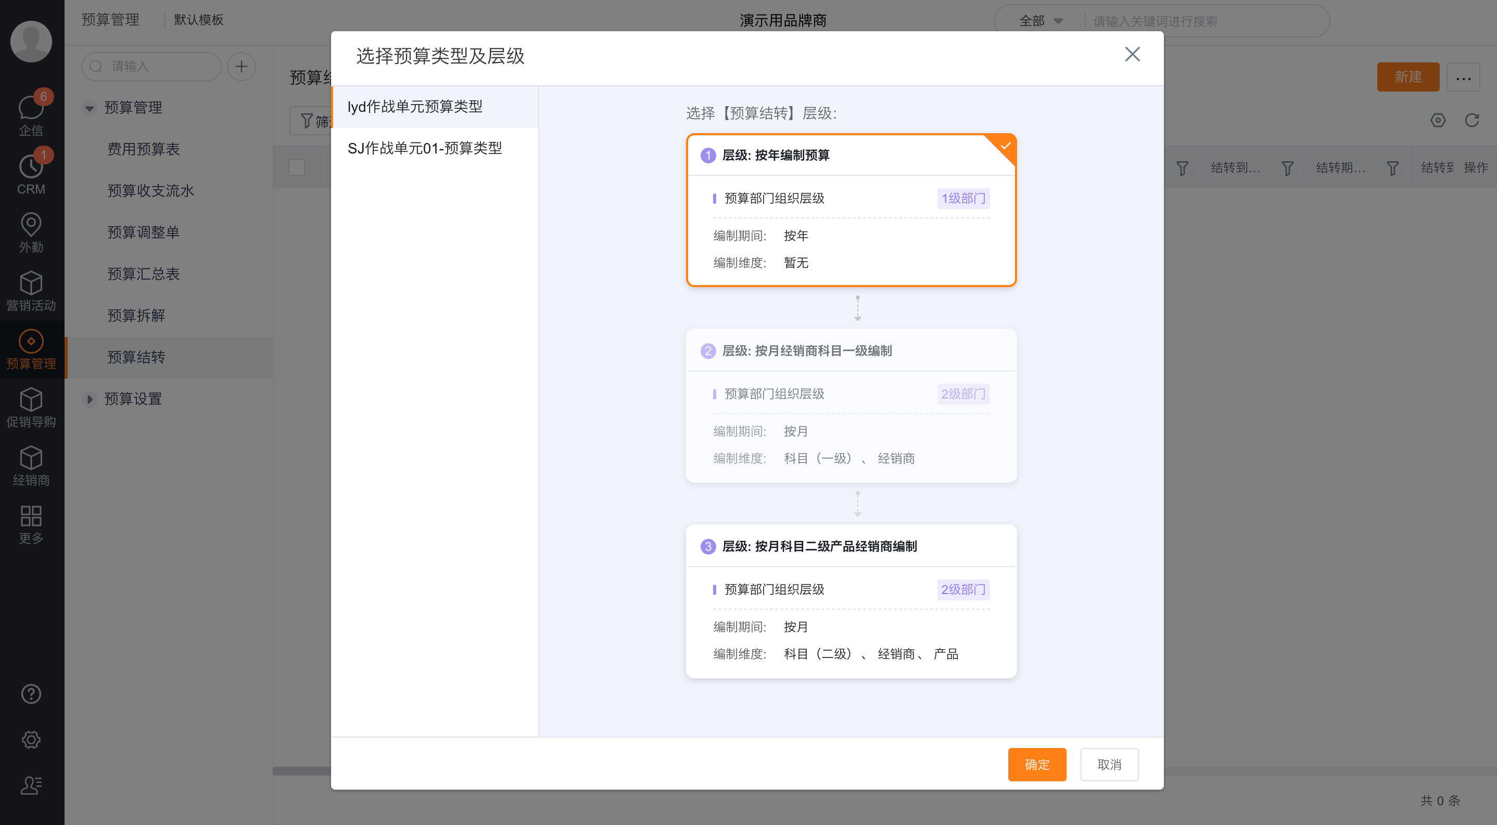The image size is (1497, 825).
Task: Select level 2 按月经销商科目一级编制 card
Action: [x=851, y=406]
